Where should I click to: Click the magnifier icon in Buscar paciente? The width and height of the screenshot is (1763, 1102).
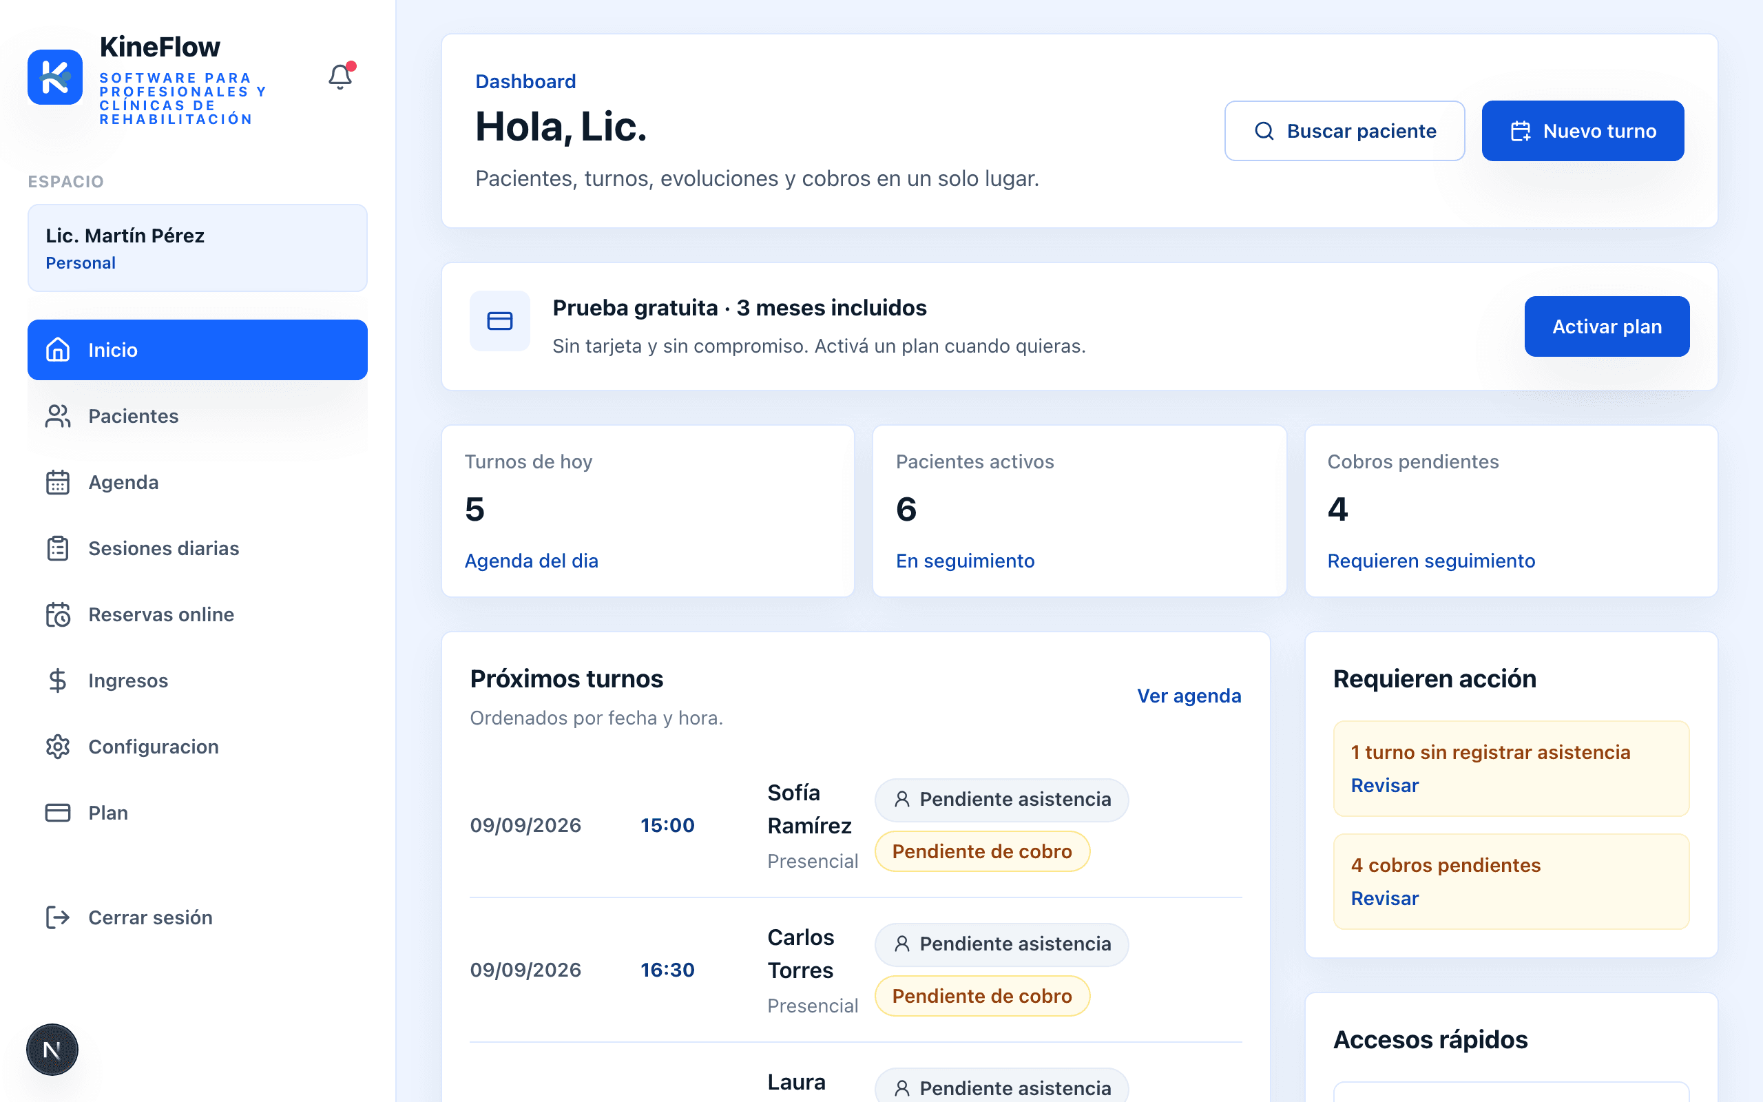[x=1264, y=131]
